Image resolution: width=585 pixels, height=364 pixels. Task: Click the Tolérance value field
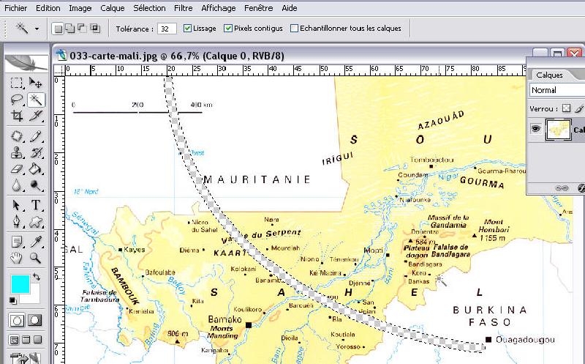[167, 29]
